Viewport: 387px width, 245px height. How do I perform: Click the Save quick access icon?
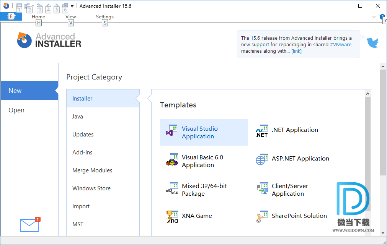(19, 6)
